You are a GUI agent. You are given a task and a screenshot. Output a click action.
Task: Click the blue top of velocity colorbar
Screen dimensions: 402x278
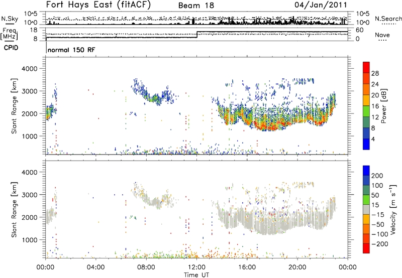click(x=366, y=171)
